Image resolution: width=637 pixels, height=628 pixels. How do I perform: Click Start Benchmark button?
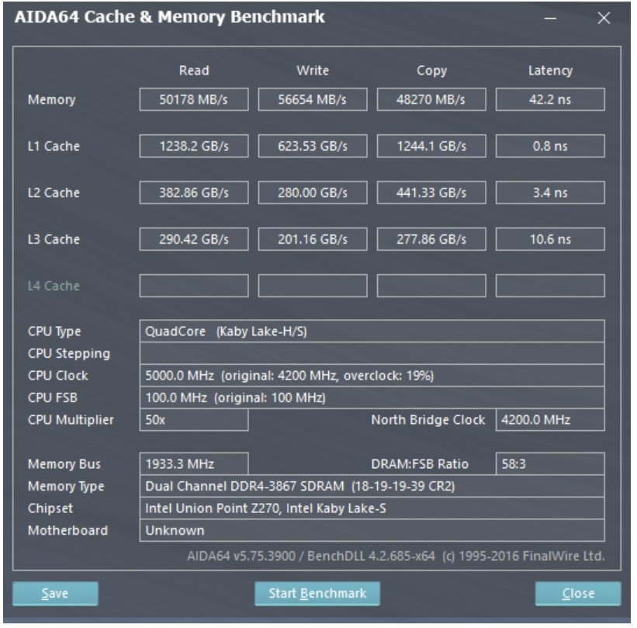pyautogui.click(x=317, y=593)
